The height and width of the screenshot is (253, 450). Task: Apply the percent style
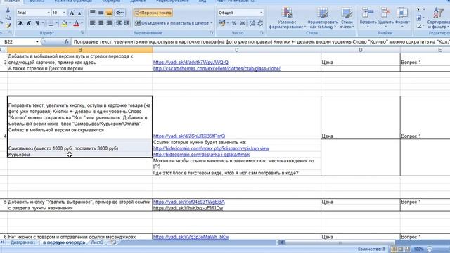(x=234, y=23)
